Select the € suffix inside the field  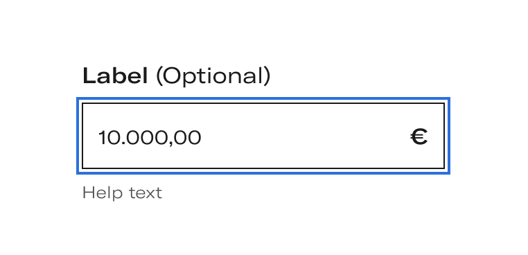419,137
